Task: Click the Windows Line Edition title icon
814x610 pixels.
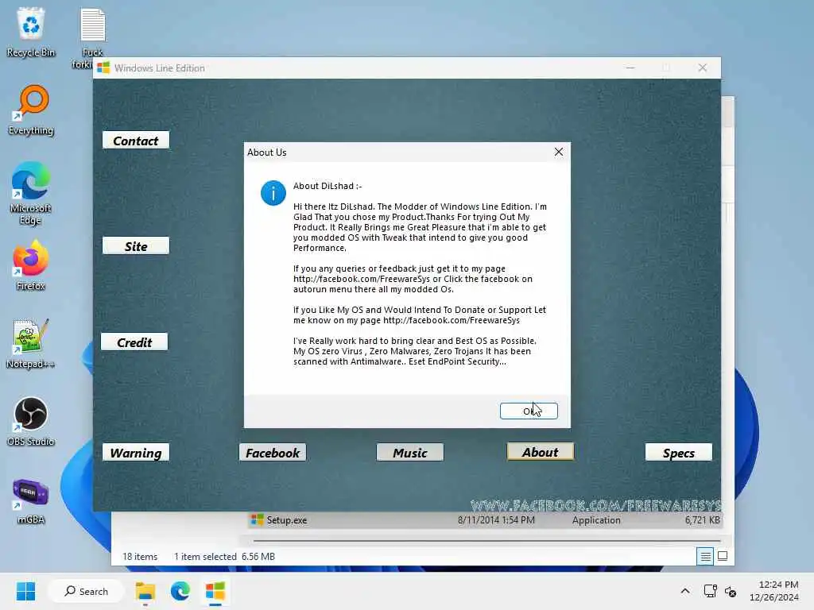Action: (104, 68)
